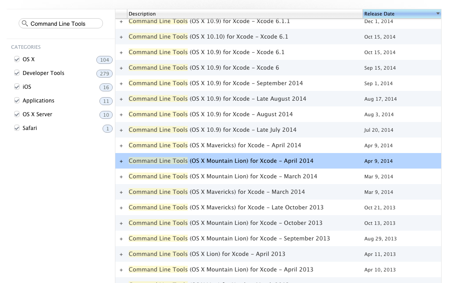Click the Dec 1, 2014 release date

point(379,21)
